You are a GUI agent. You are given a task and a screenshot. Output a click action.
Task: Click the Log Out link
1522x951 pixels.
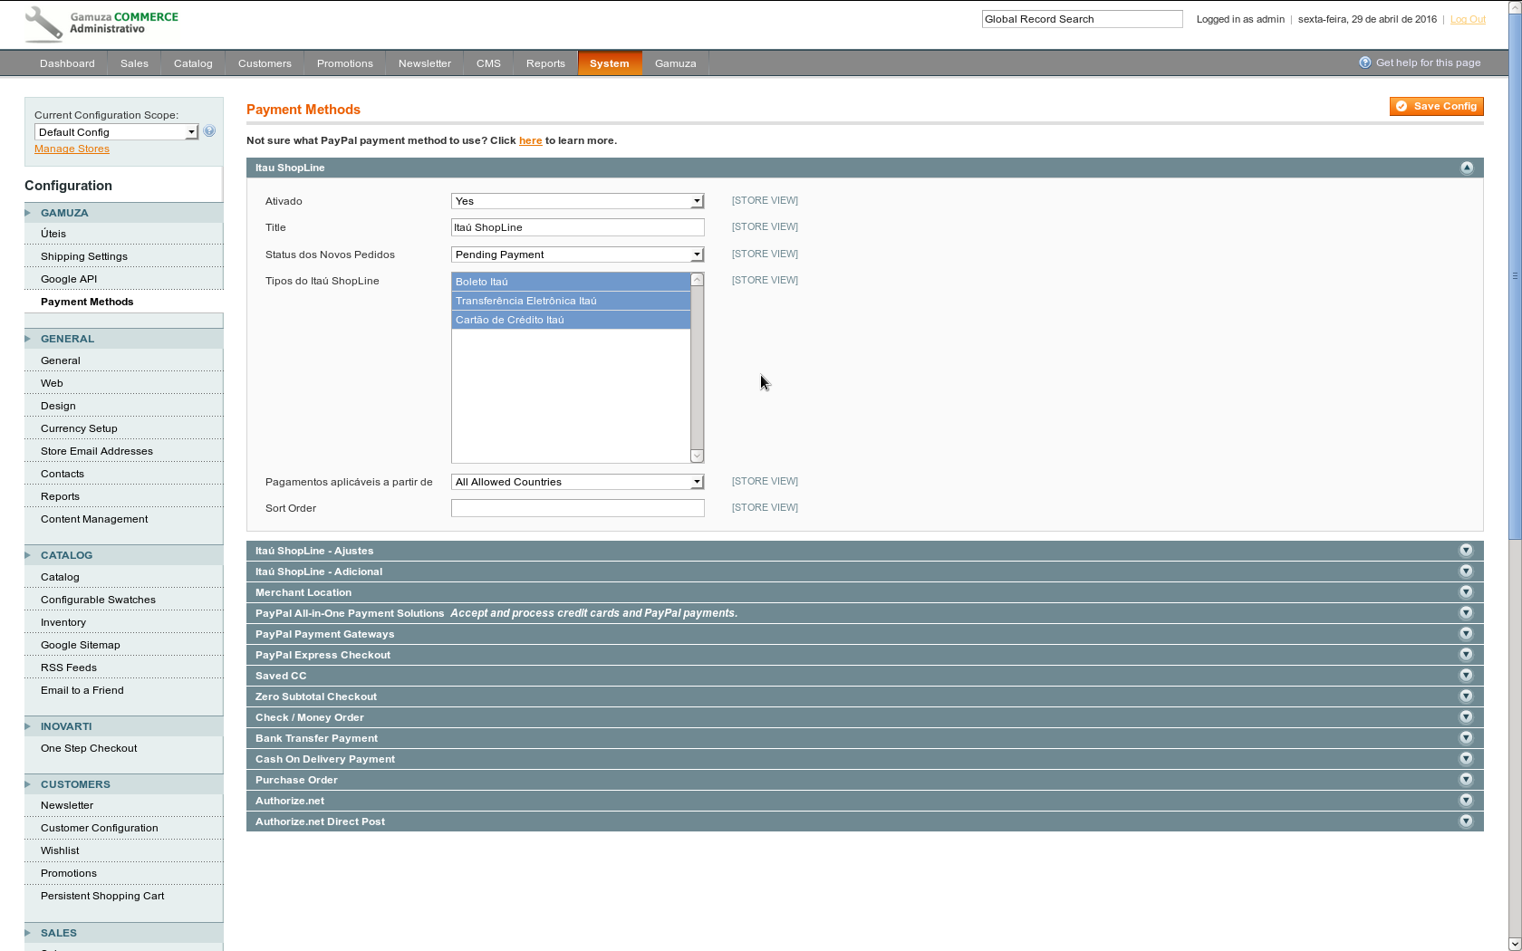click(x=1468, y=19)
